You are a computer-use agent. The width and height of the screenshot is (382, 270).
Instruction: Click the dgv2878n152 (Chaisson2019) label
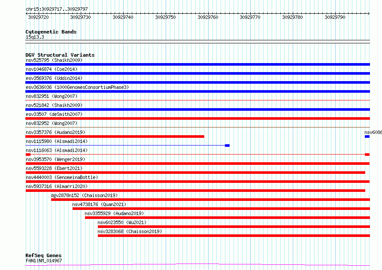tap(84, 195)
